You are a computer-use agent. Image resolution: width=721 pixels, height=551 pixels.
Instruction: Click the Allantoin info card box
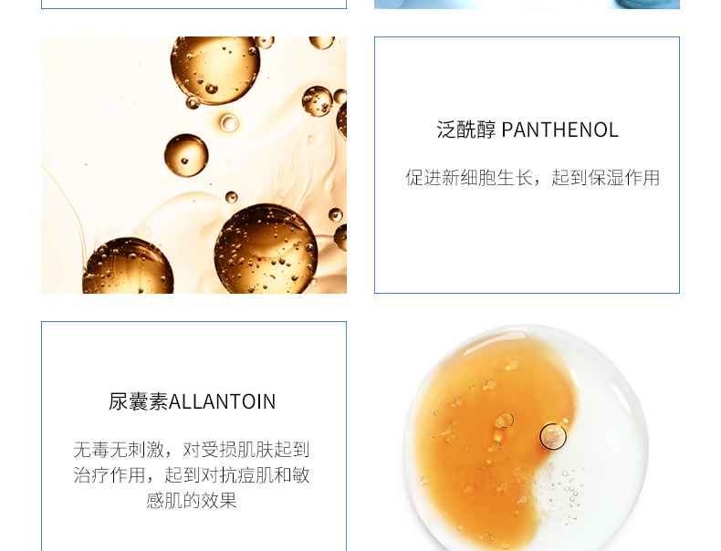(x=193, y=436)
